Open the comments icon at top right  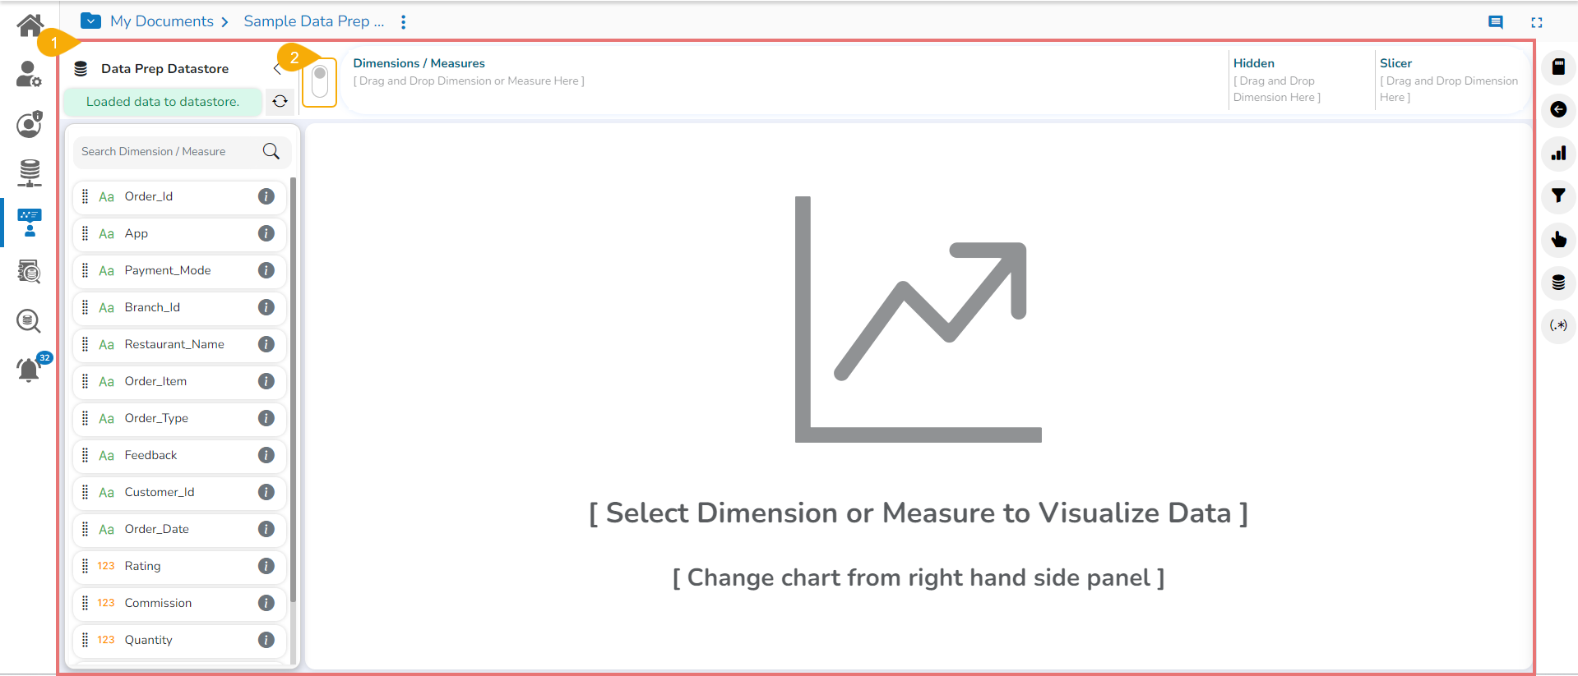point(1495,22)
